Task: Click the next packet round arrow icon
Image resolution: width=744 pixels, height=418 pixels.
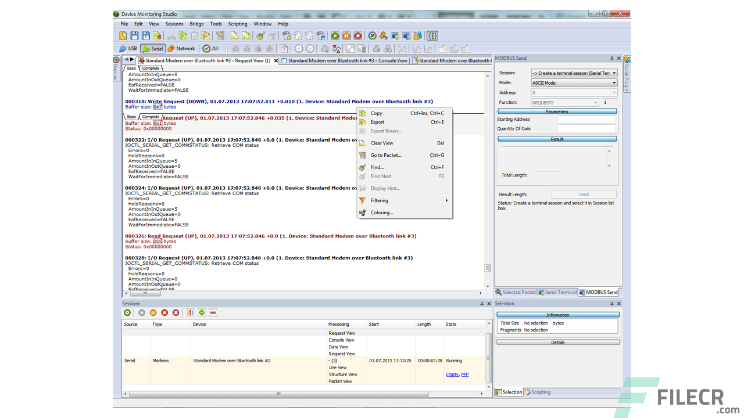Action: pyautogui.click(x=310, y=49)
